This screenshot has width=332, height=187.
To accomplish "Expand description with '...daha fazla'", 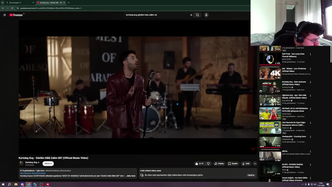I will (130, 176).
